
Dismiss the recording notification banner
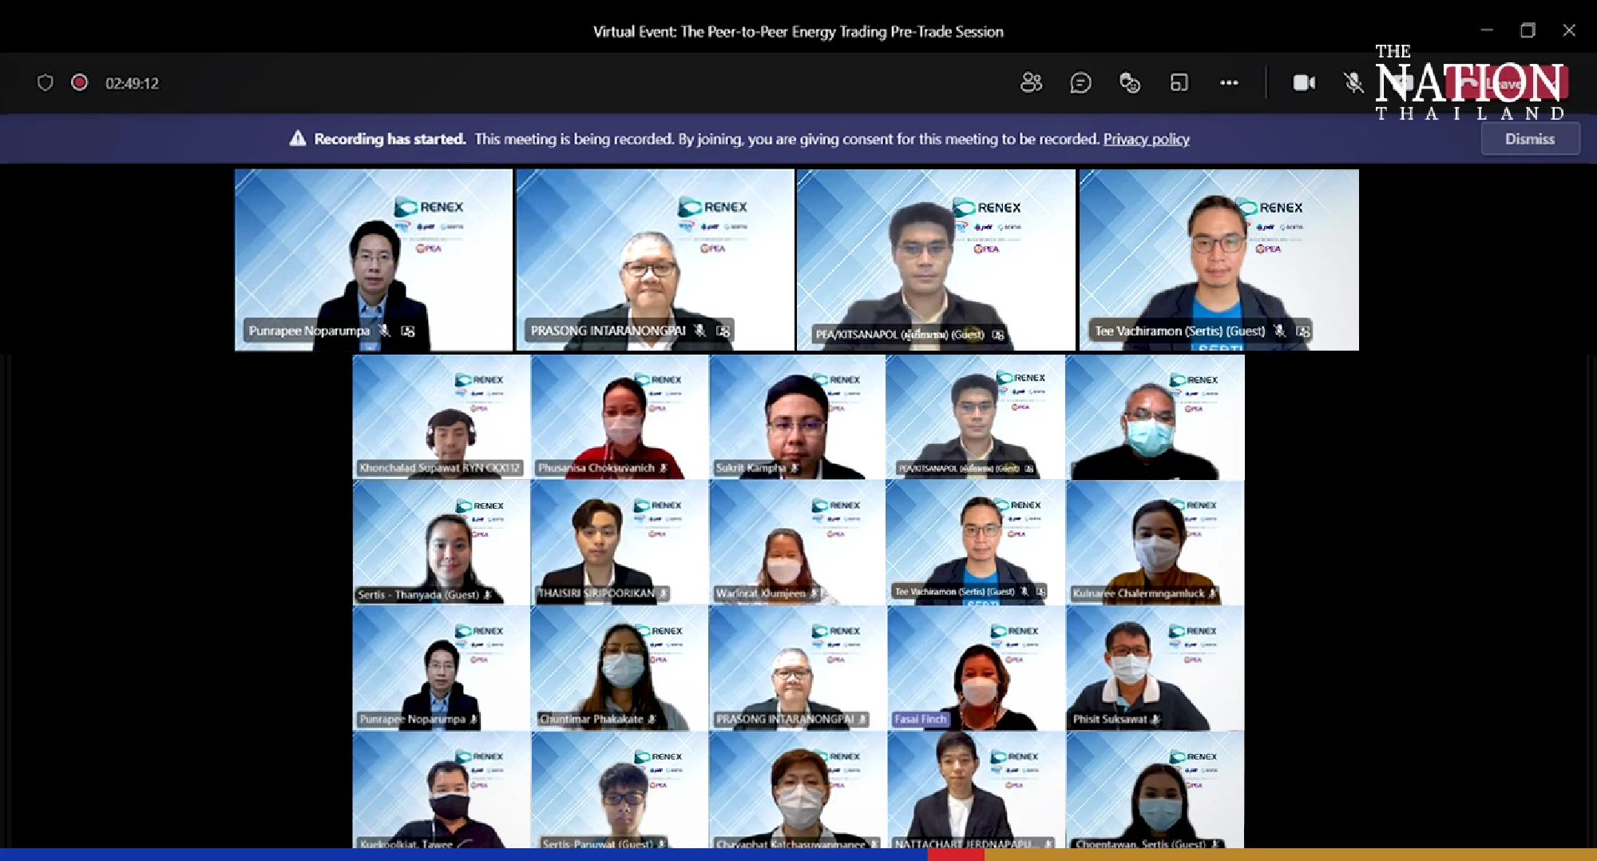pos(1529,138)
